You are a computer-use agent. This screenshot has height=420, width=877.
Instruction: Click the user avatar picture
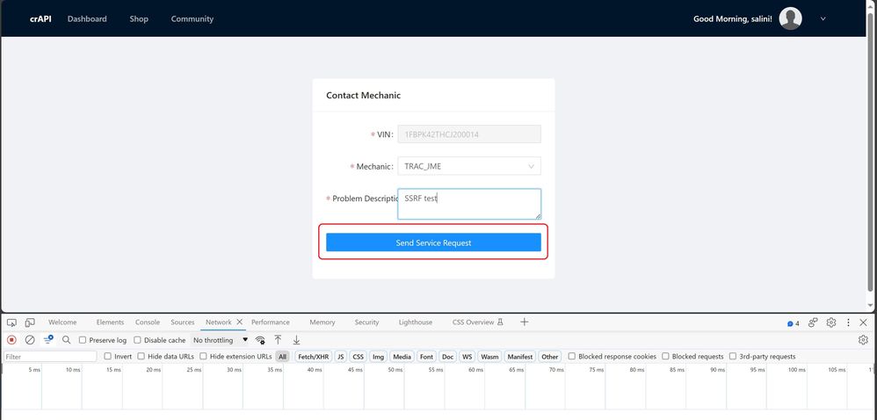coord(790,18)
